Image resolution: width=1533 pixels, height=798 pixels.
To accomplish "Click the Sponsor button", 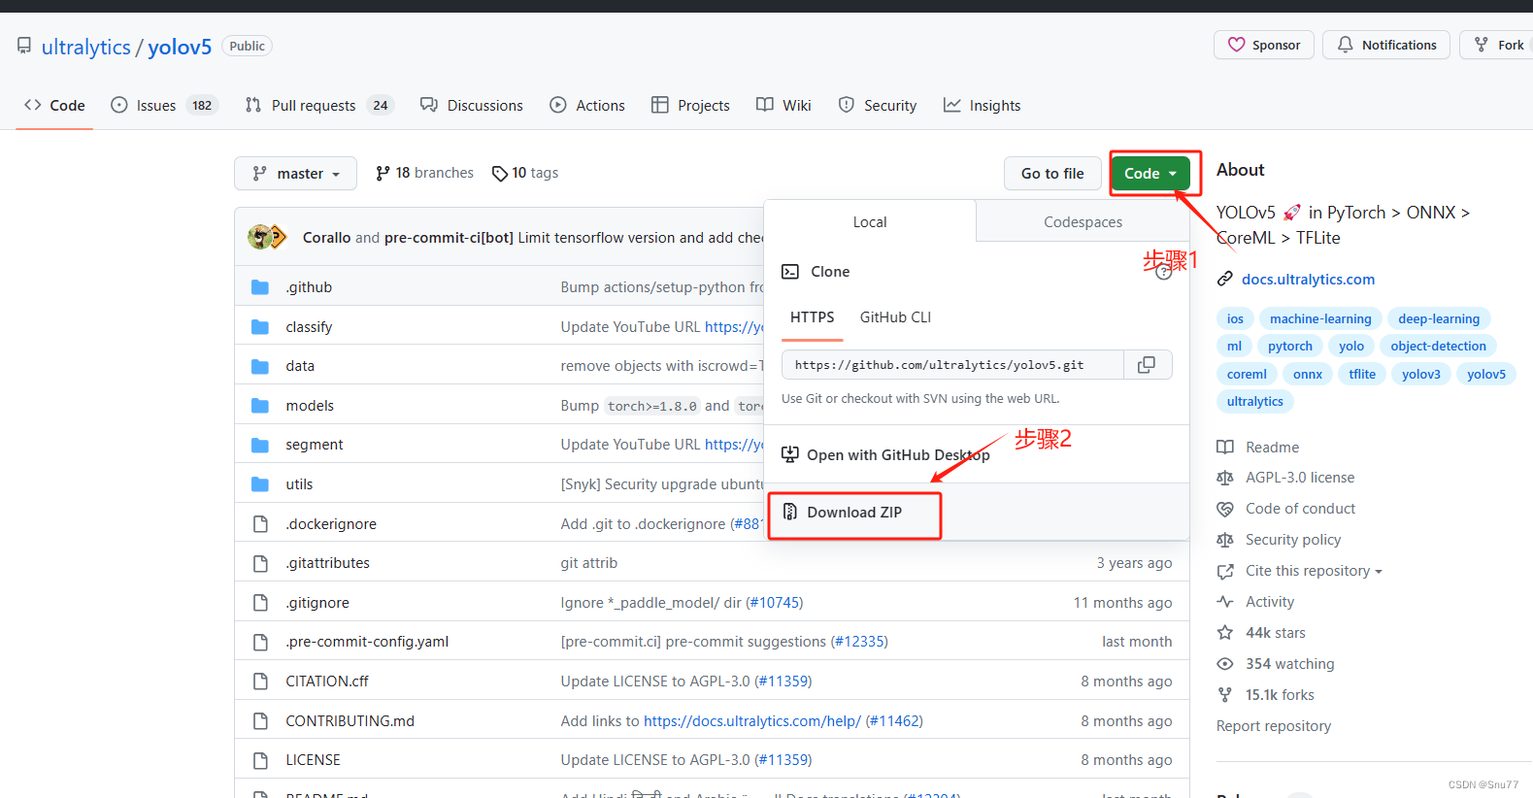I will [1264, 45].
